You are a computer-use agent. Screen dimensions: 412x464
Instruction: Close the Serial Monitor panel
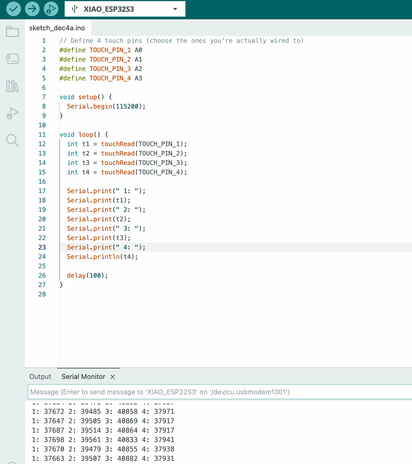coord(113,377)
